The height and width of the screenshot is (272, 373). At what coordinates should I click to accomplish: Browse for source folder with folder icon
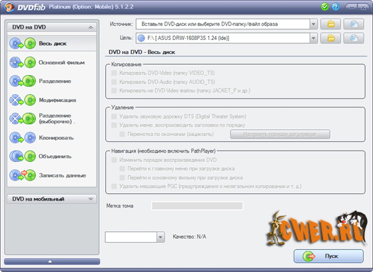tap(330, 24)
